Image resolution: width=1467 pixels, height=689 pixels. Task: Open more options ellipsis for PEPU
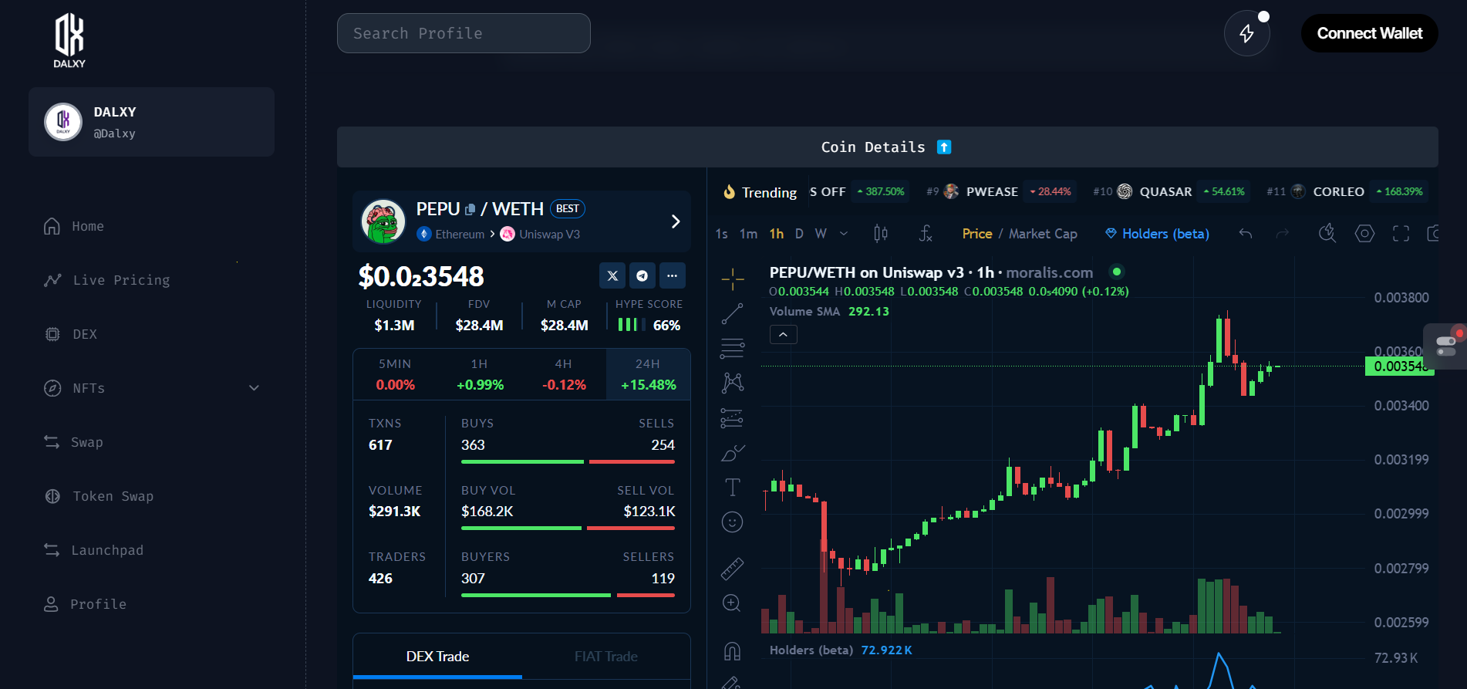[672, 275]
